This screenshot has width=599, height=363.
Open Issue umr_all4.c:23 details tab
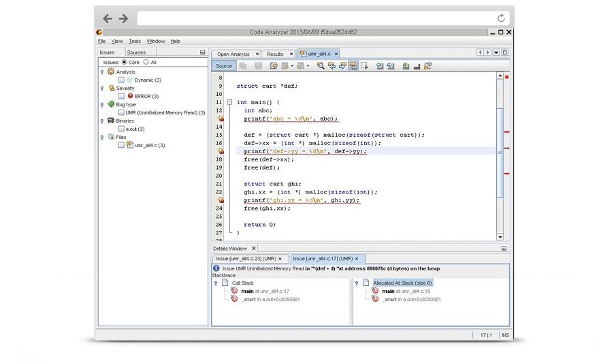246,259
